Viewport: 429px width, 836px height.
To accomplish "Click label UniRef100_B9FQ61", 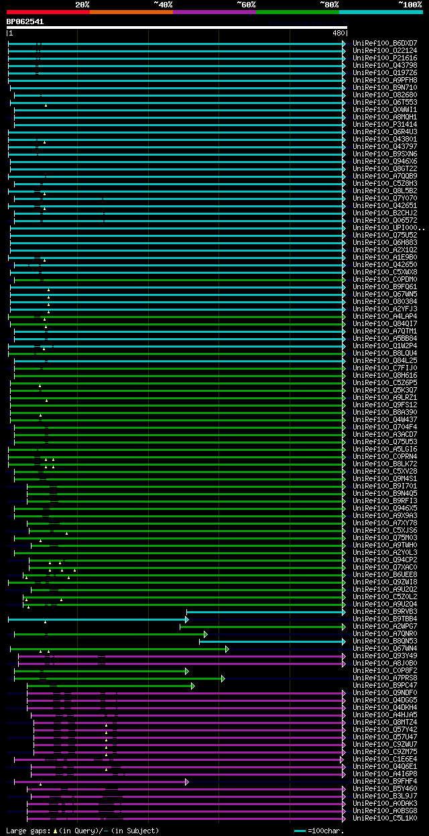I will click(386, 286).
